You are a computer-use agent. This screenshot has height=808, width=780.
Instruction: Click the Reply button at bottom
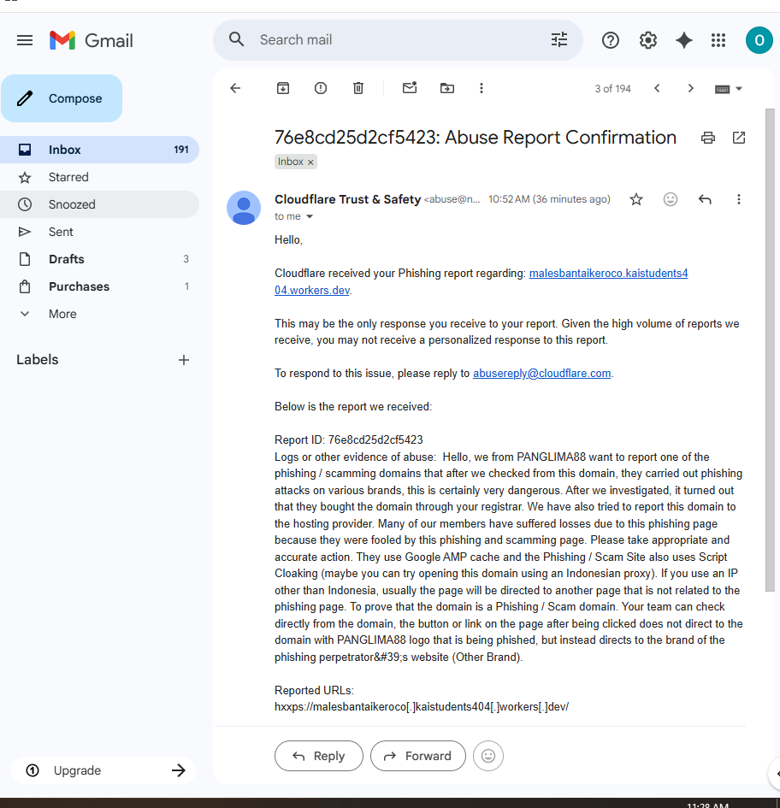click(319, 756)
